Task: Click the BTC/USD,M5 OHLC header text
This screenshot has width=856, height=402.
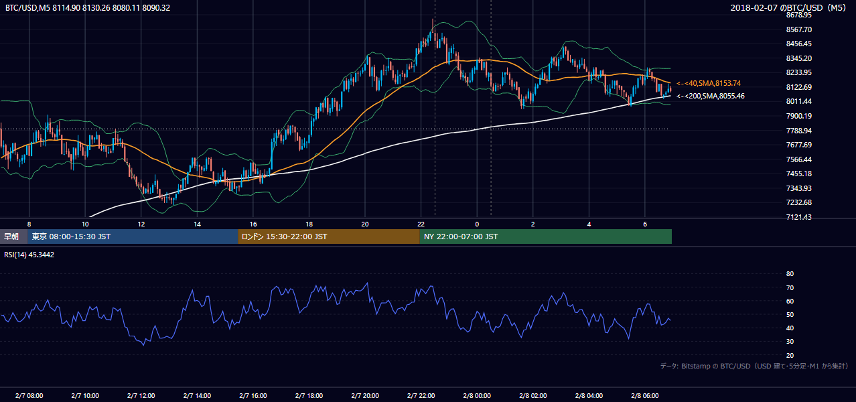Action: (87, 7)
